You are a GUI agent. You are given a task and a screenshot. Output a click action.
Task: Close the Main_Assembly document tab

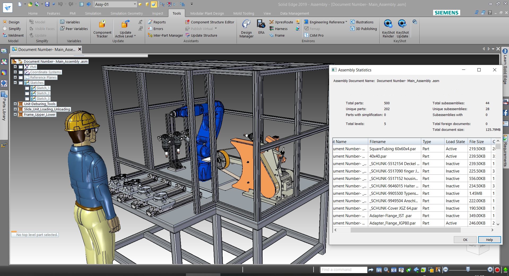point(80,49)
